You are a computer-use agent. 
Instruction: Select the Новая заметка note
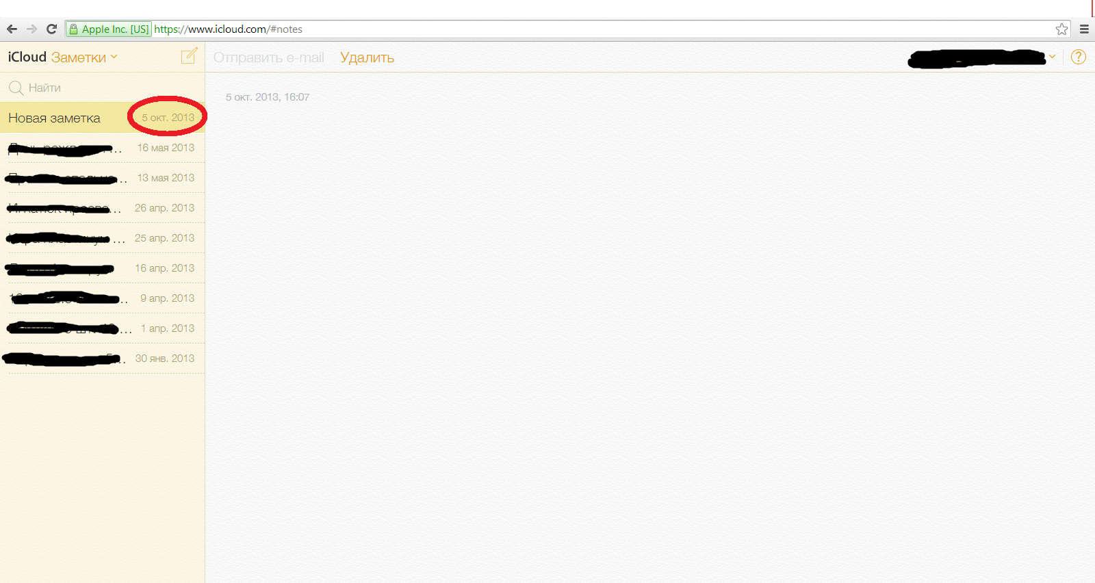pos(55,118)
